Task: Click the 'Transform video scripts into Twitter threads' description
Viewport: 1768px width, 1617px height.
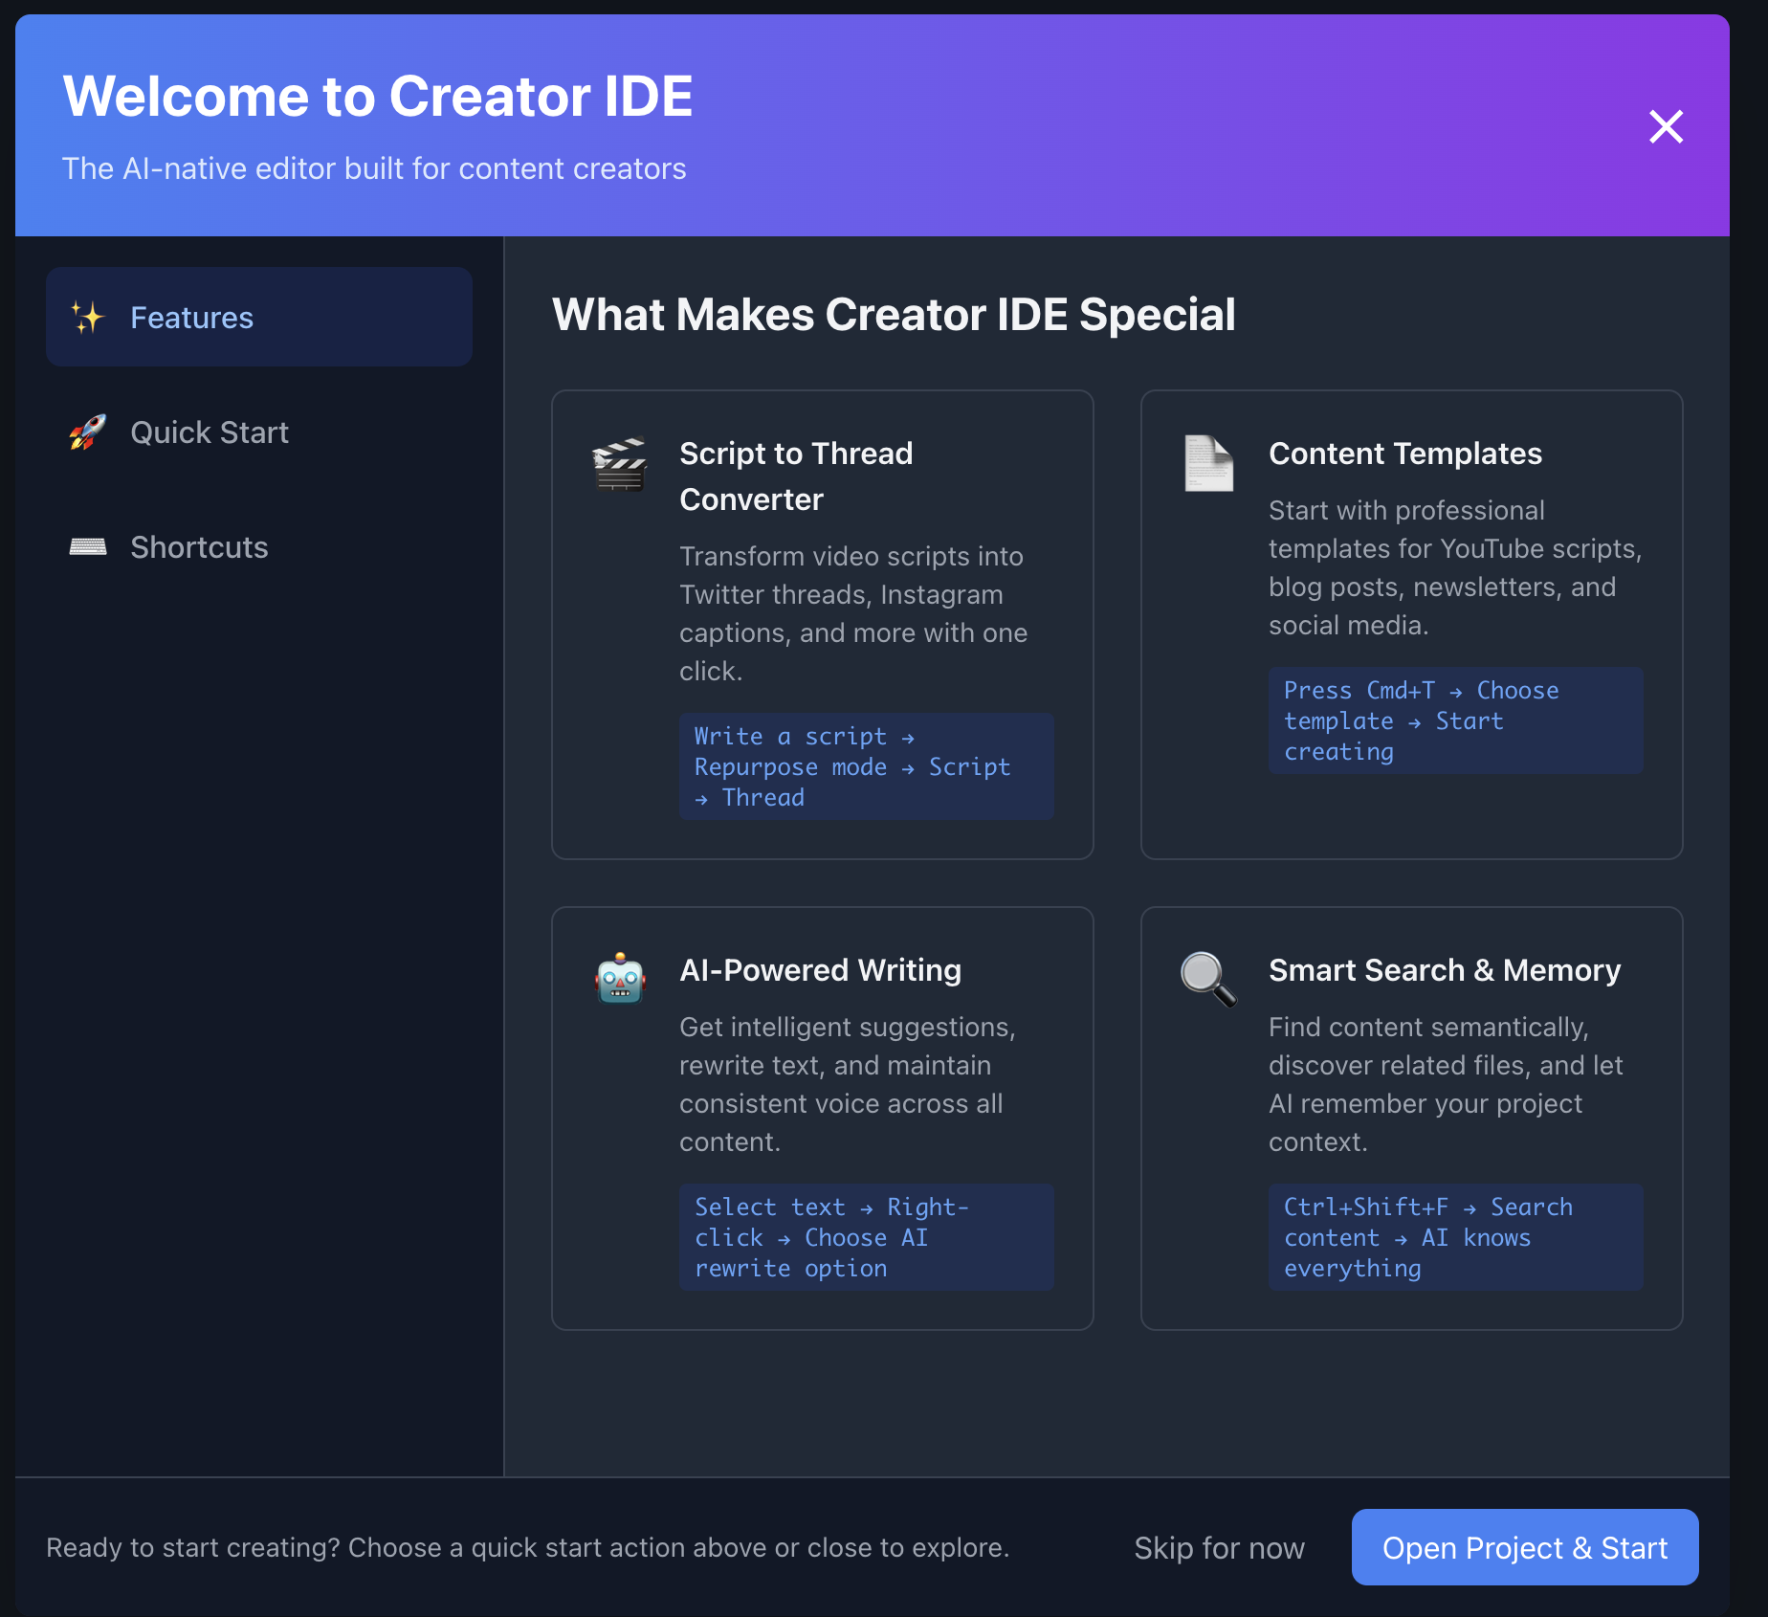Action: tap(853, 613)
